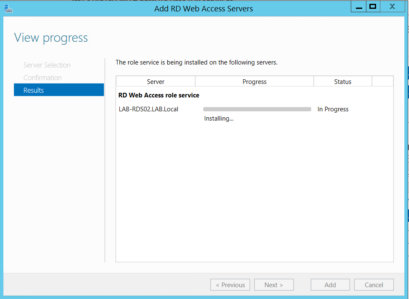This screenshot has height=299, width=409.
Task: Click the server wizard icon in title bar
Action: tap(8, 8)
